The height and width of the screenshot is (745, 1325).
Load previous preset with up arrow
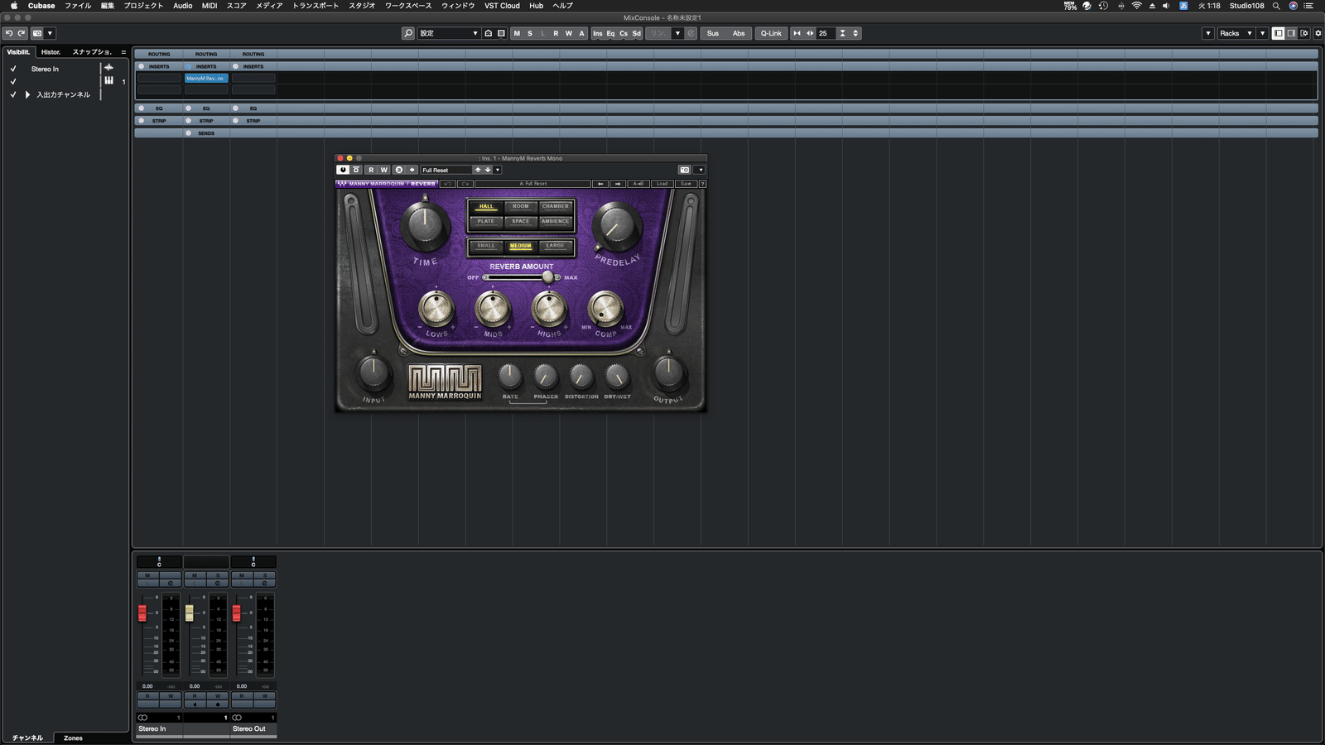click(x=478, y=170)
